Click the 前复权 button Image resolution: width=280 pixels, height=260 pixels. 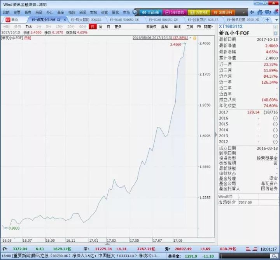pyautogui.click(x=151, y=26)
